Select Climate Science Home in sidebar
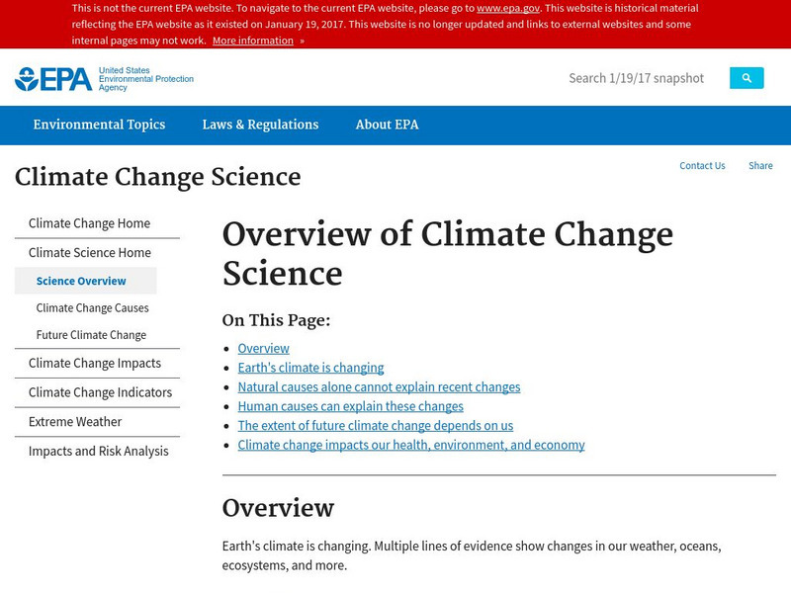The image size is (791, 593). point(89,253)
